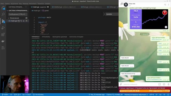
Task: Open the Файл menu in the menu bar
Action: coord(2,3)
